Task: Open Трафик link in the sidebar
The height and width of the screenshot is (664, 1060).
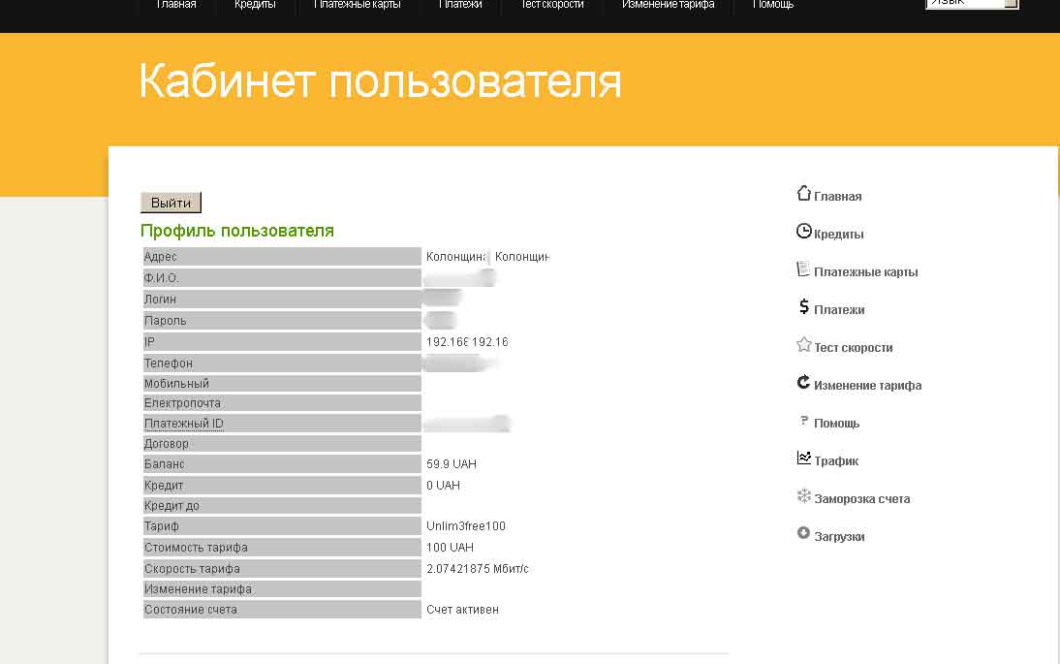Action: pos(835,461)
